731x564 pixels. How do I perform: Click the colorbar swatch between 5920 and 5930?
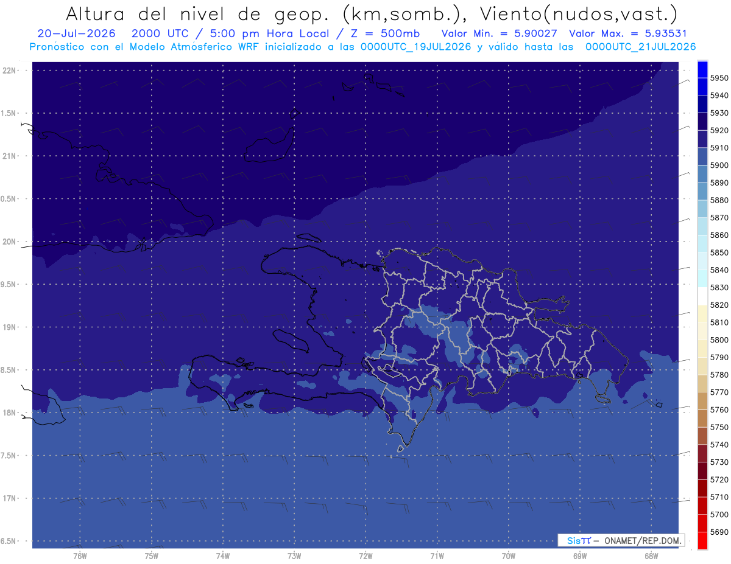point(702,122)
